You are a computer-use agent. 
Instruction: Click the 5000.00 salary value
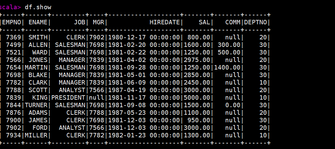click(x=197, y=98)
